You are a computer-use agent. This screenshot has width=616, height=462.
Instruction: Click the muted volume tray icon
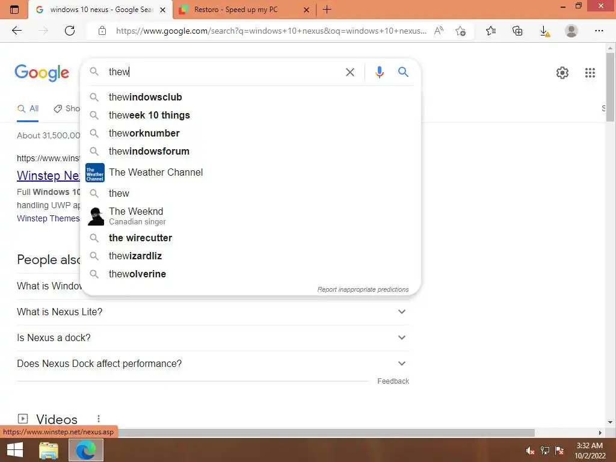tap(530, 451)
